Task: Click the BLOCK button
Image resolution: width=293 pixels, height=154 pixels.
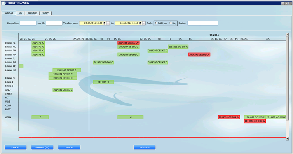Action: (69, 147)
